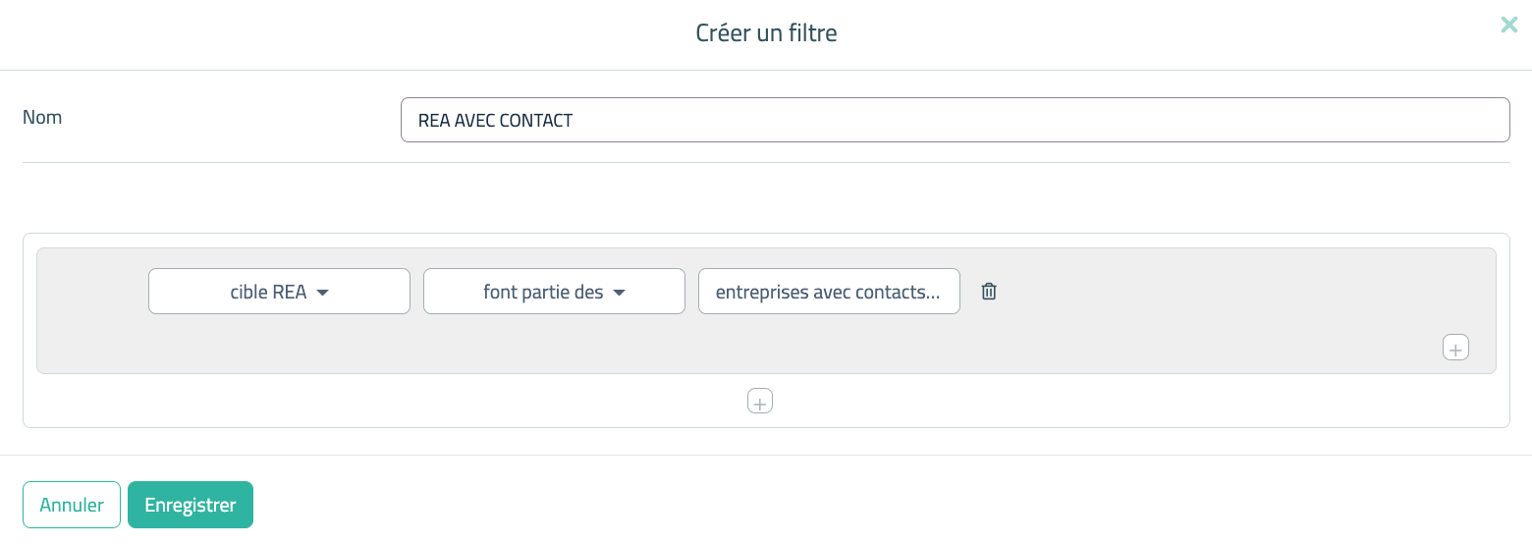Screen dimensions: 1532x544
Task: Select the font partie des label text
Action: [x=543, y=292]
